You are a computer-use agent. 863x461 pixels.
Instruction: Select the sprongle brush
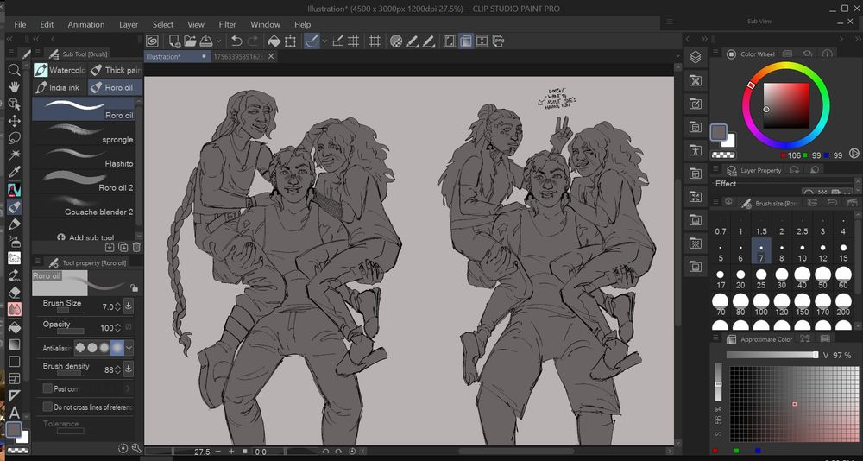click(x=87, y=134)
